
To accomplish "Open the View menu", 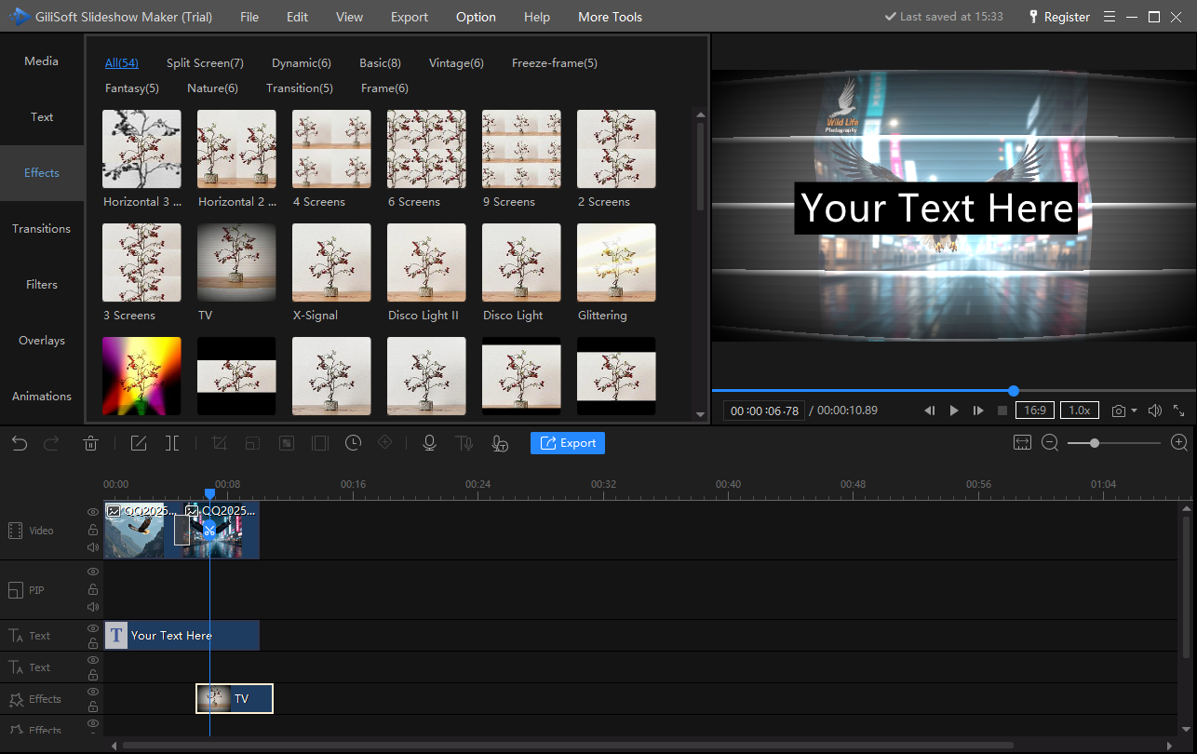I will pyautogui.click(x=350, y=17).
